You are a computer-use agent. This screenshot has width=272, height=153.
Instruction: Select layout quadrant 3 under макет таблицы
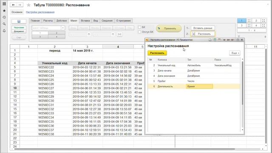pos(40,37)
